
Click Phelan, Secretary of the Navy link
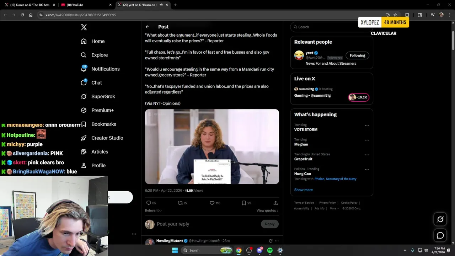tap(335, 179)
